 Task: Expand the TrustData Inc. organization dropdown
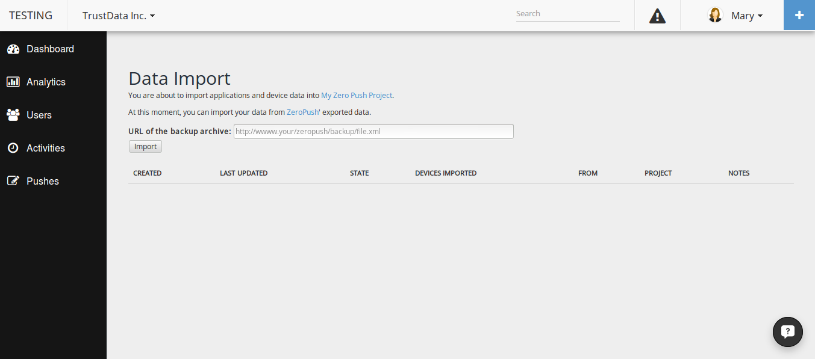point(119,16)
